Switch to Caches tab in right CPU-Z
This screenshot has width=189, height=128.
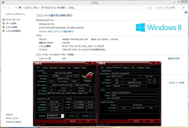[x=109, y=68]
